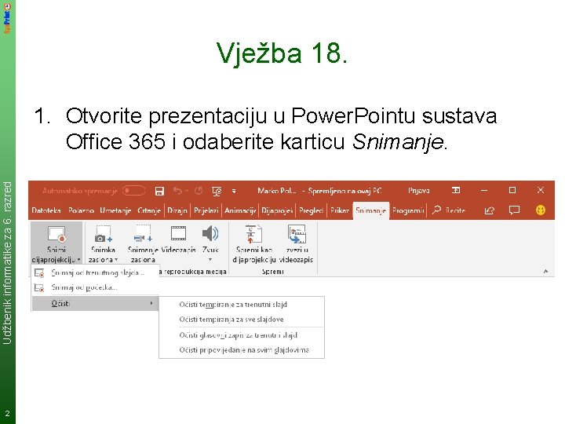Click the Redo icon in title bar
Viewport: 565px width, 424px height.
[199, 191]
